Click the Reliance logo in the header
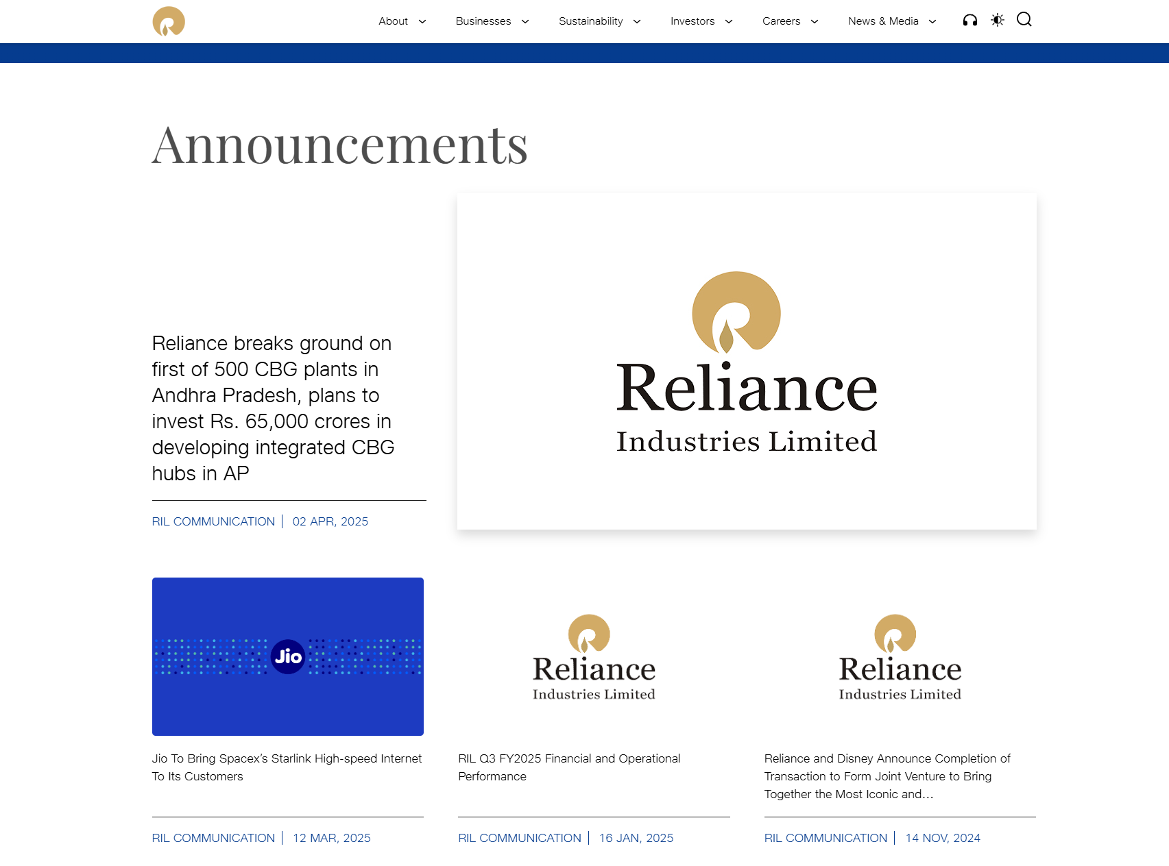 (x=169, y=21)
